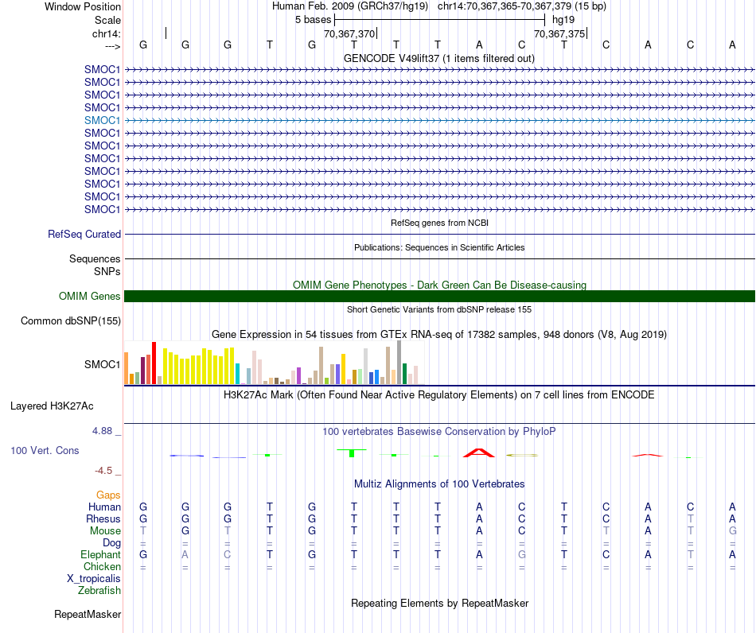Click the dark green bar in GTEx chart
This screenshot has height=633, width=756.
click(404, 374)
